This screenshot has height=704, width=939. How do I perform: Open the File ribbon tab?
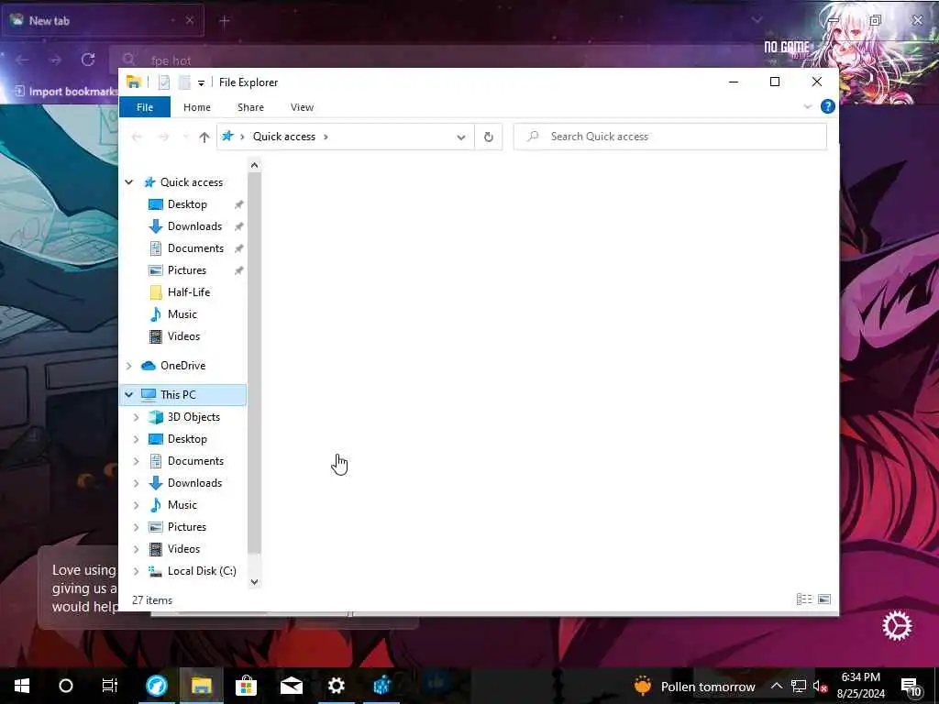click(145, 107)
